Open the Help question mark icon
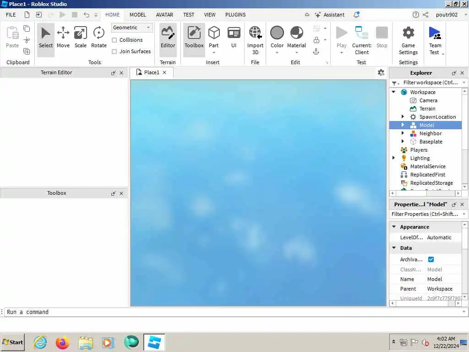The image size is (469, 352). point(416,15)
